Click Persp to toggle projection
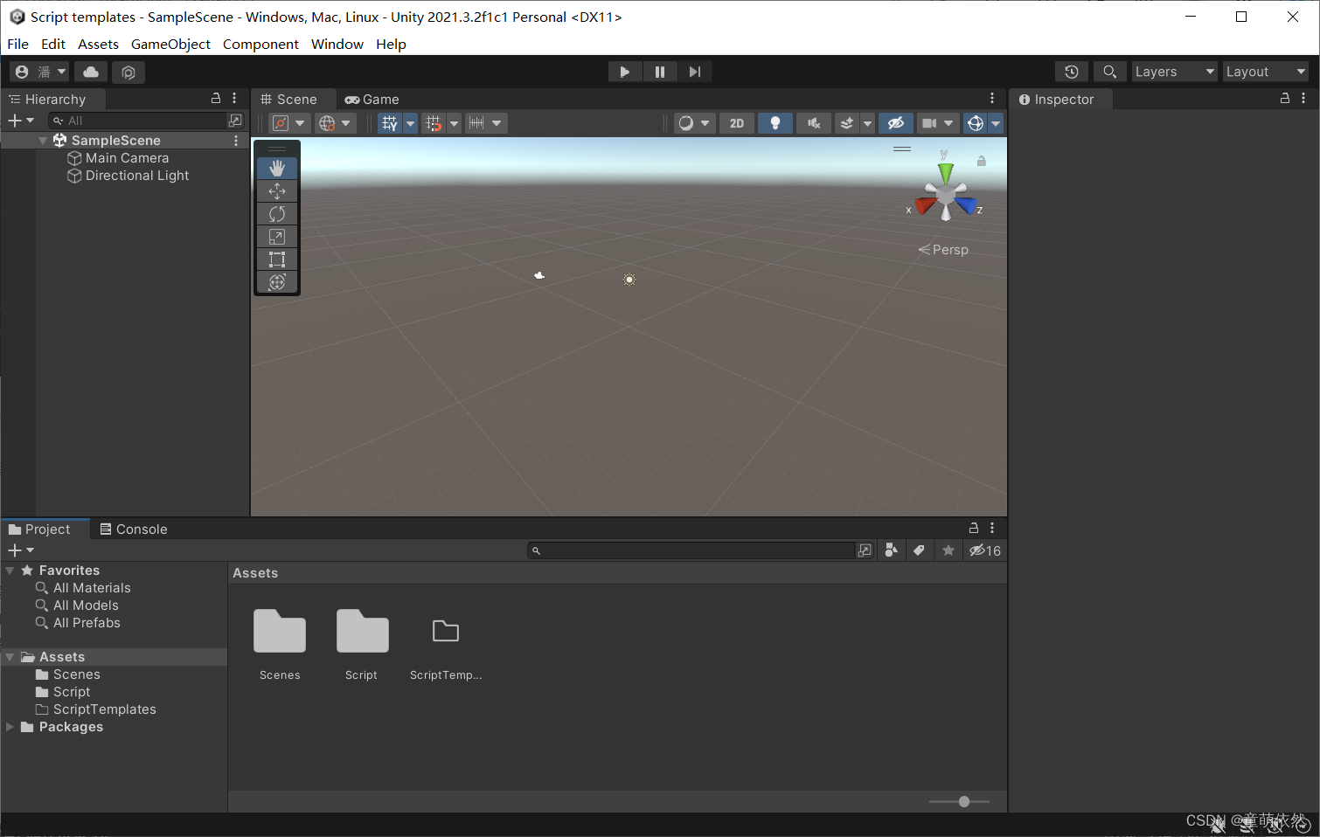Viewport: 1320px width, 837px height. click(949, 250)
